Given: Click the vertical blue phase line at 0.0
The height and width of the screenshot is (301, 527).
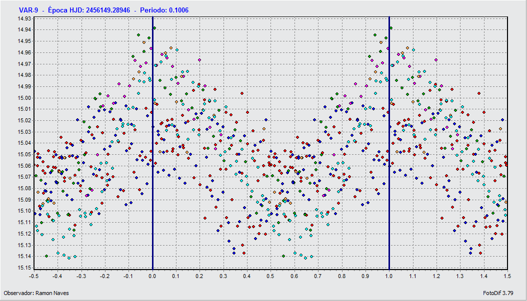Looking at the screenshot, I should (152, 143).
